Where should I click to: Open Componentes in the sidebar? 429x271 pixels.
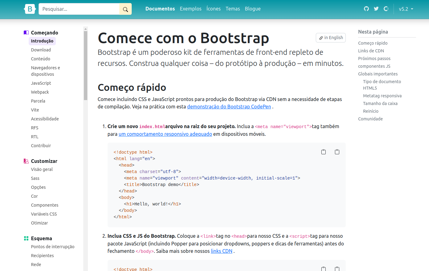click(x=44, y=205)
